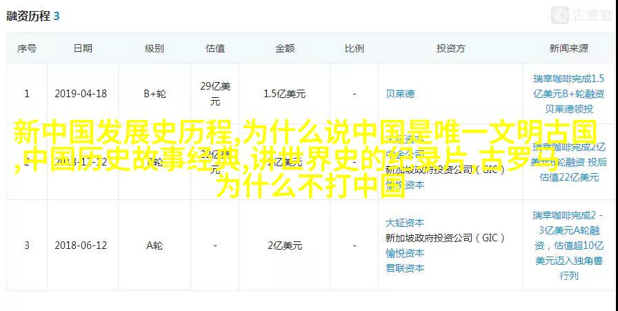
Task: Open 愉悦资本 link in the 2018-06-12 row
Action: pyautogui.click(x=404, y=253)
